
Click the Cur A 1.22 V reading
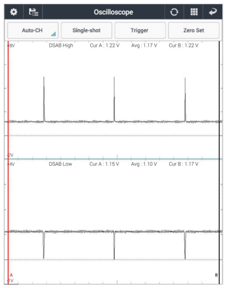click(x=104, y=45)
